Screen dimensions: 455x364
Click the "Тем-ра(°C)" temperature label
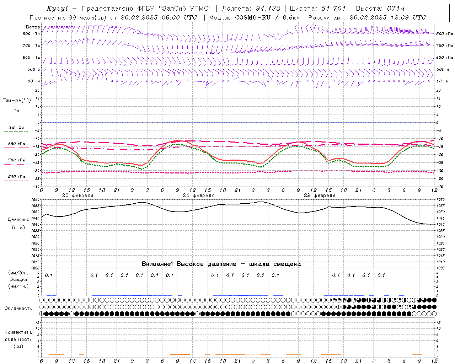click(x=17, y=101)
